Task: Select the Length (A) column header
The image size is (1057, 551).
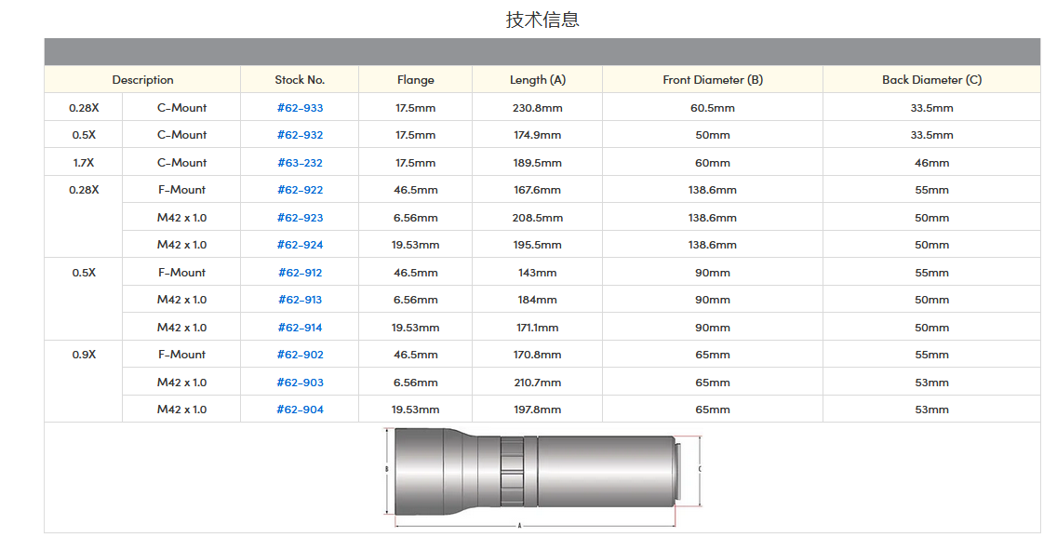Action: 537,80
